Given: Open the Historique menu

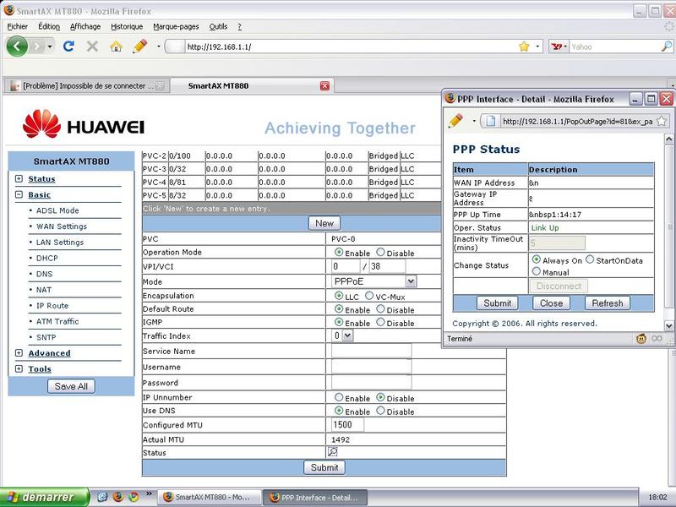Looking at the screenshot, I should (127, 26).
